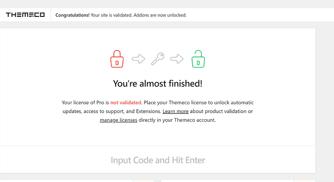Click the pink tab on bottom-left panel
The width and height of the screenshot is (334, 182).
point(144,181)
